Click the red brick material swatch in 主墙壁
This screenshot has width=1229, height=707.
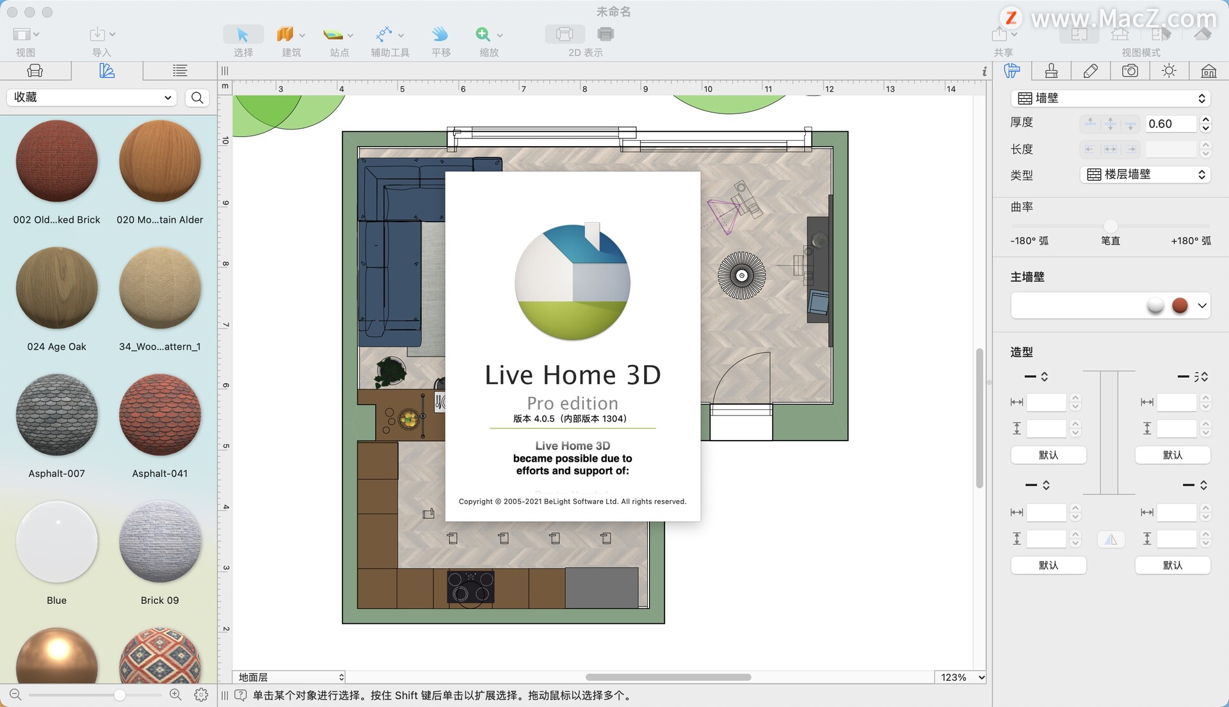click(x=1180, y=305)
